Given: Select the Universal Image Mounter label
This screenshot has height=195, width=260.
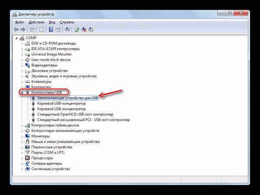Looking at the screenshot, I should (52, 54).
